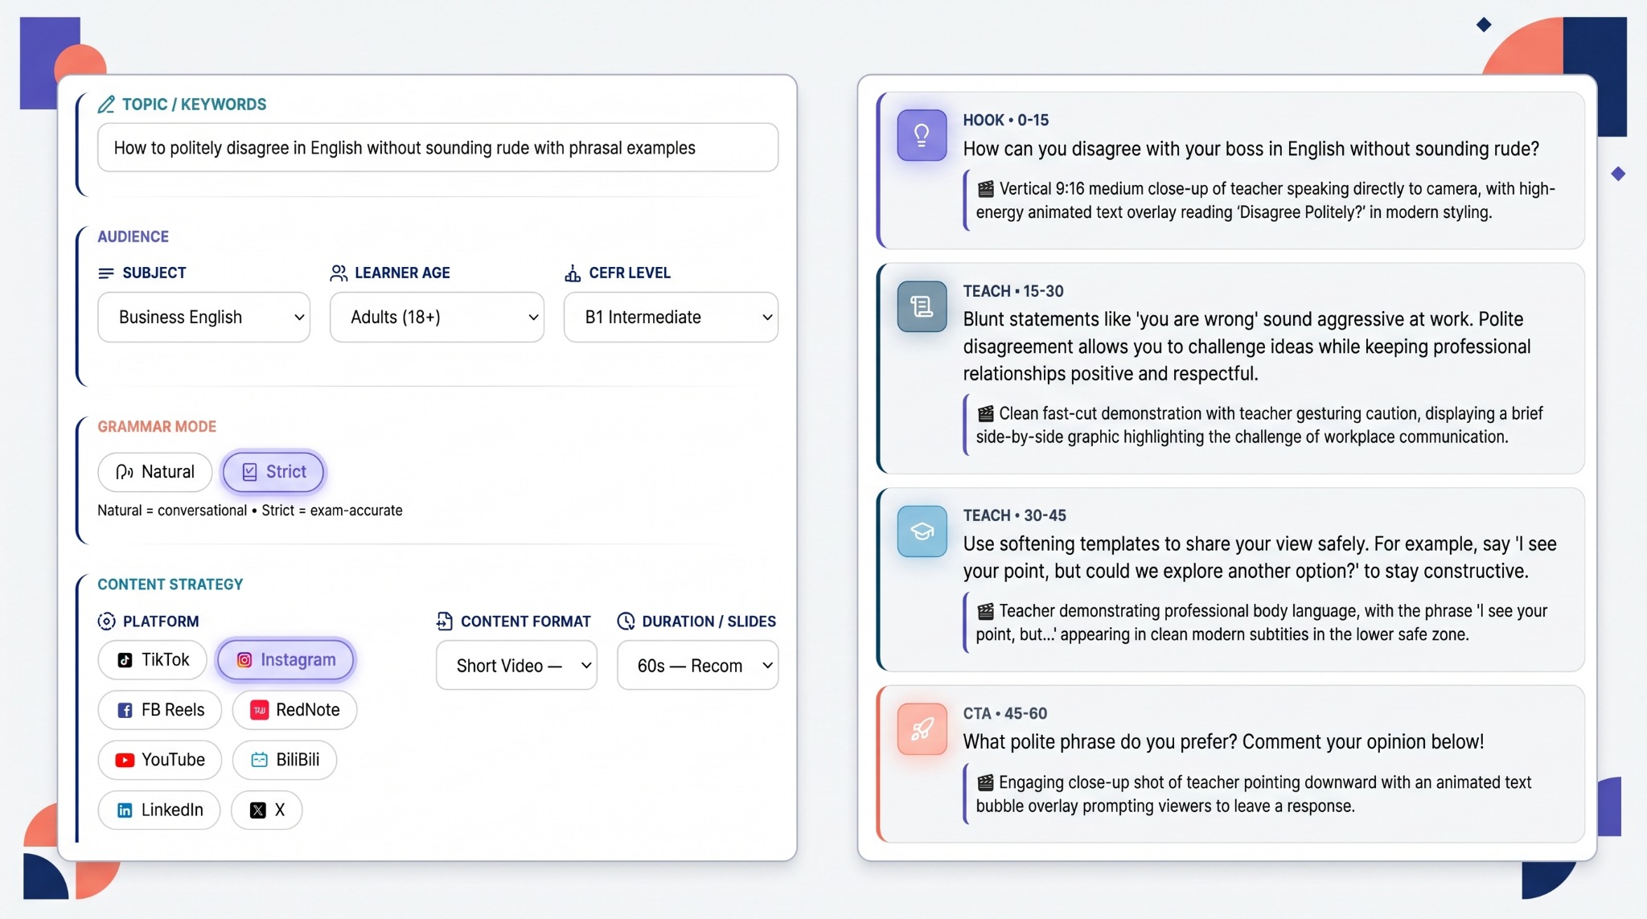Click the Learner Age people icon

(x=339, y=273)
